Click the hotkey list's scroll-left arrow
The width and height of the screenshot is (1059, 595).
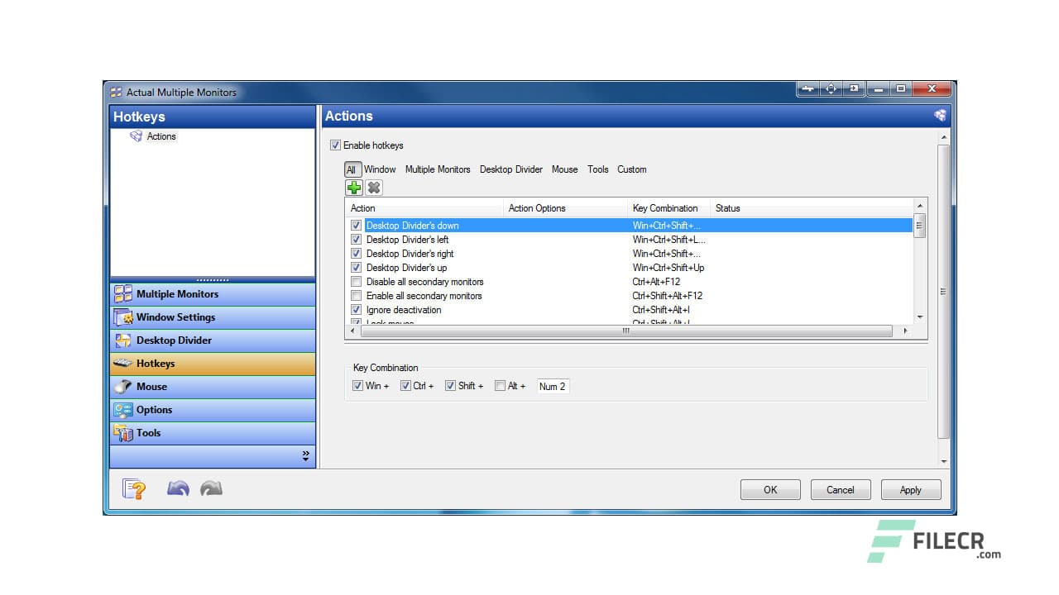pyautogui.click(x=352, y=331)
